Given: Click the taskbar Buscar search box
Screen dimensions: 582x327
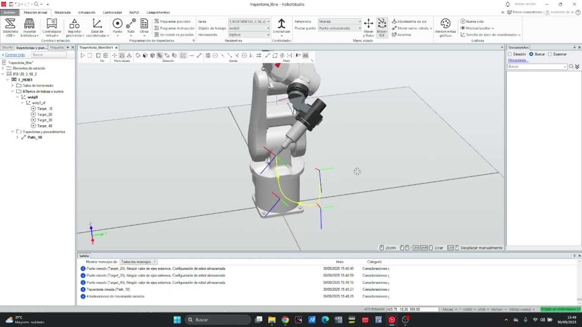Looking at the screenshot, I should [218, 320].
